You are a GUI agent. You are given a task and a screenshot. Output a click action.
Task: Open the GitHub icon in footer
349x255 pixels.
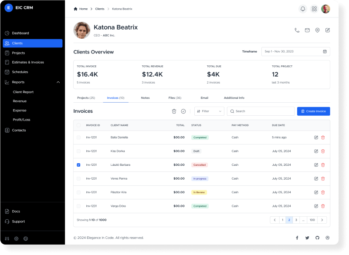click(317, 238)
